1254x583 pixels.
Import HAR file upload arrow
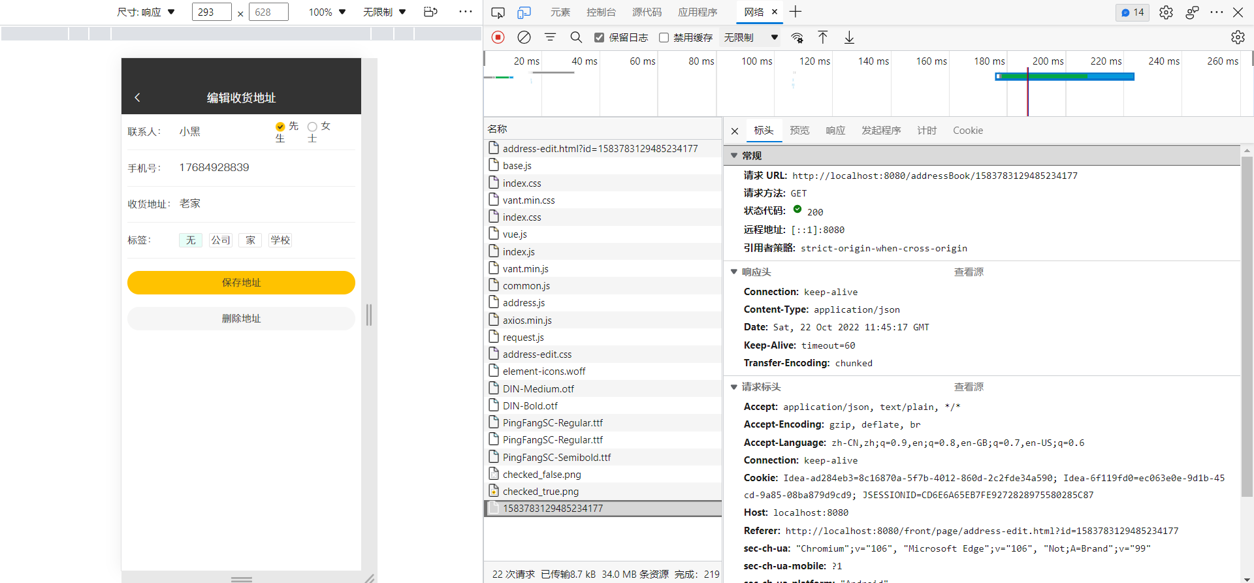tap(823, 38)
